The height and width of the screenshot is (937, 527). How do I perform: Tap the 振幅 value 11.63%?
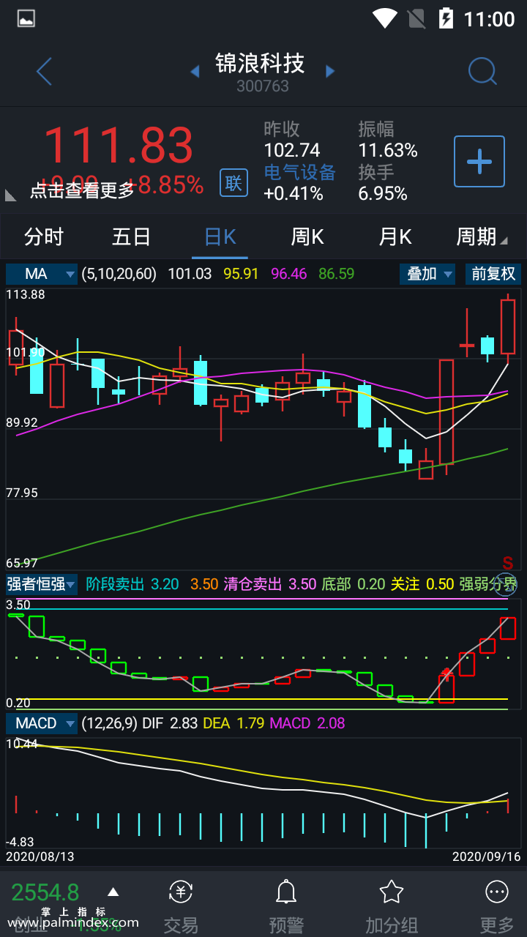click(x=388, y=150)
